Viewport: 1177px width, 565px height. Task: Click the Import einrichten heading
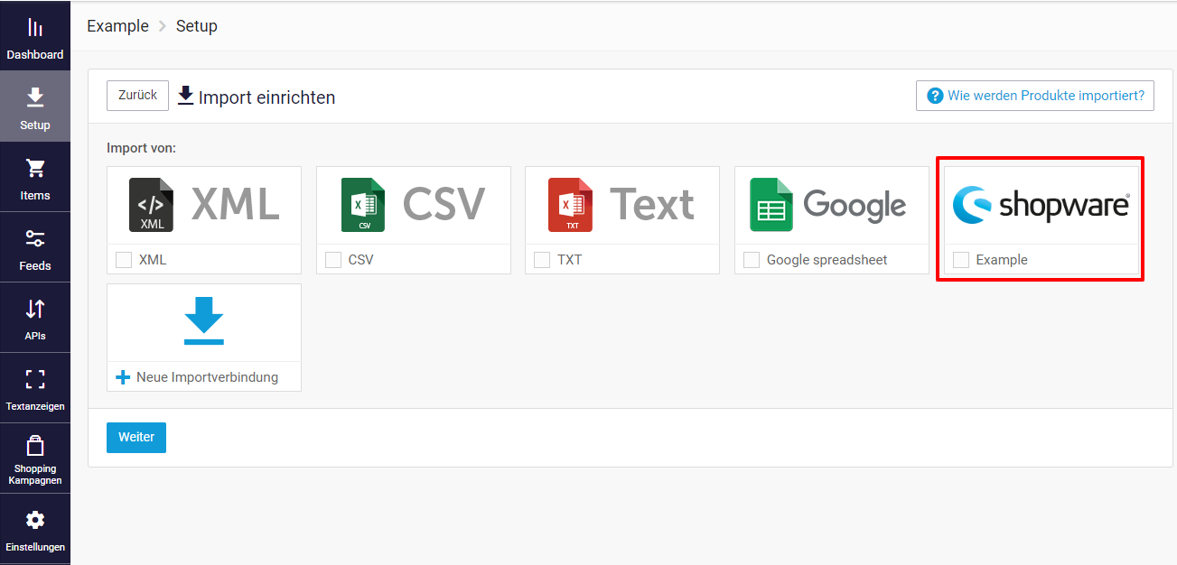coord(266,97)
